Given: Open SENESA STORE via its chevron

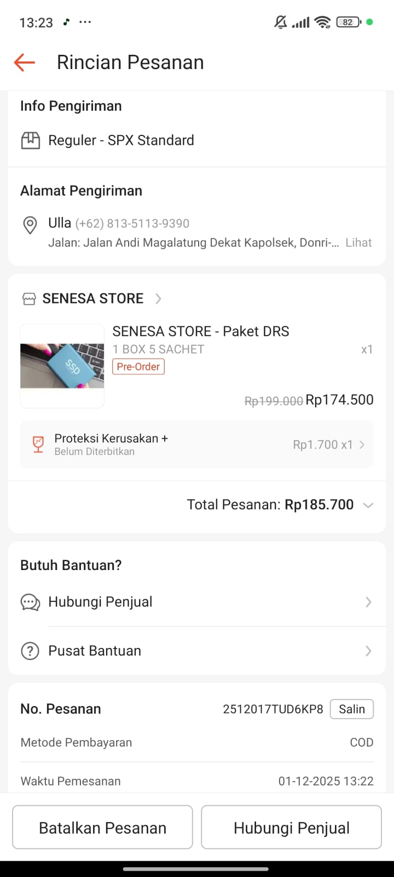Looking at the screenshot, I should coord(158,299).
